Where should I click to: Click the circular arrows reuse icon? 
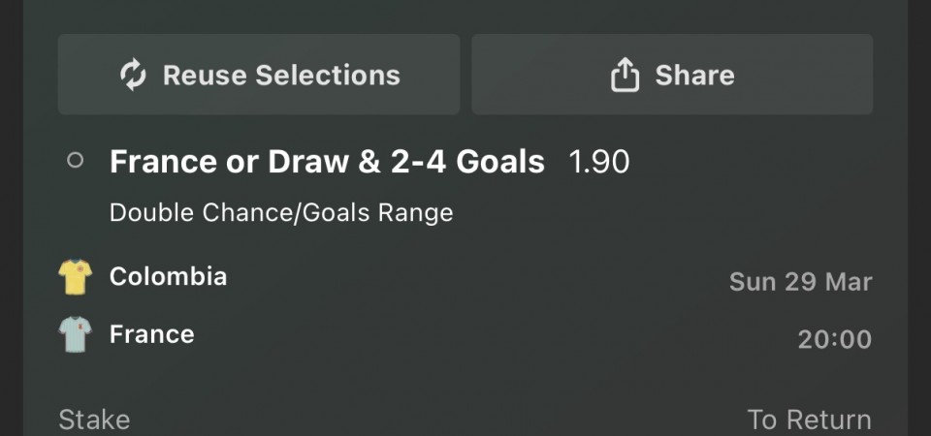coord(133,75)
